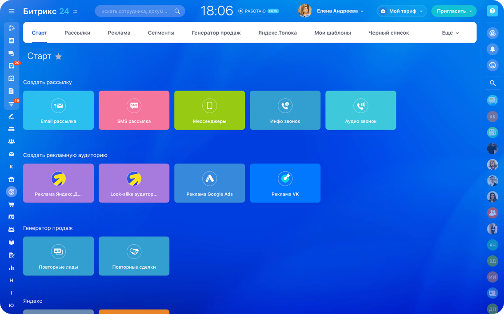
Task: Open the Мои шаблоны tab
Action: tap(333, 33)
